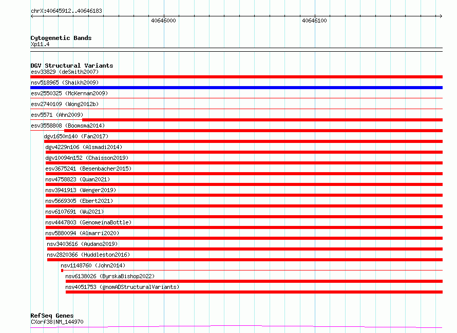Click the nsv6138026 (ByrskaBishop2022) variant label
Viewport: 457px width, 333px height.
110,276
